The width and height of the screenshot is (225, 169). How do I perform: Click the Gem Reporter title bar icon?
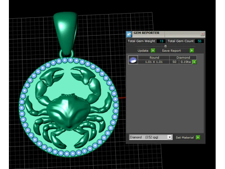129,34
